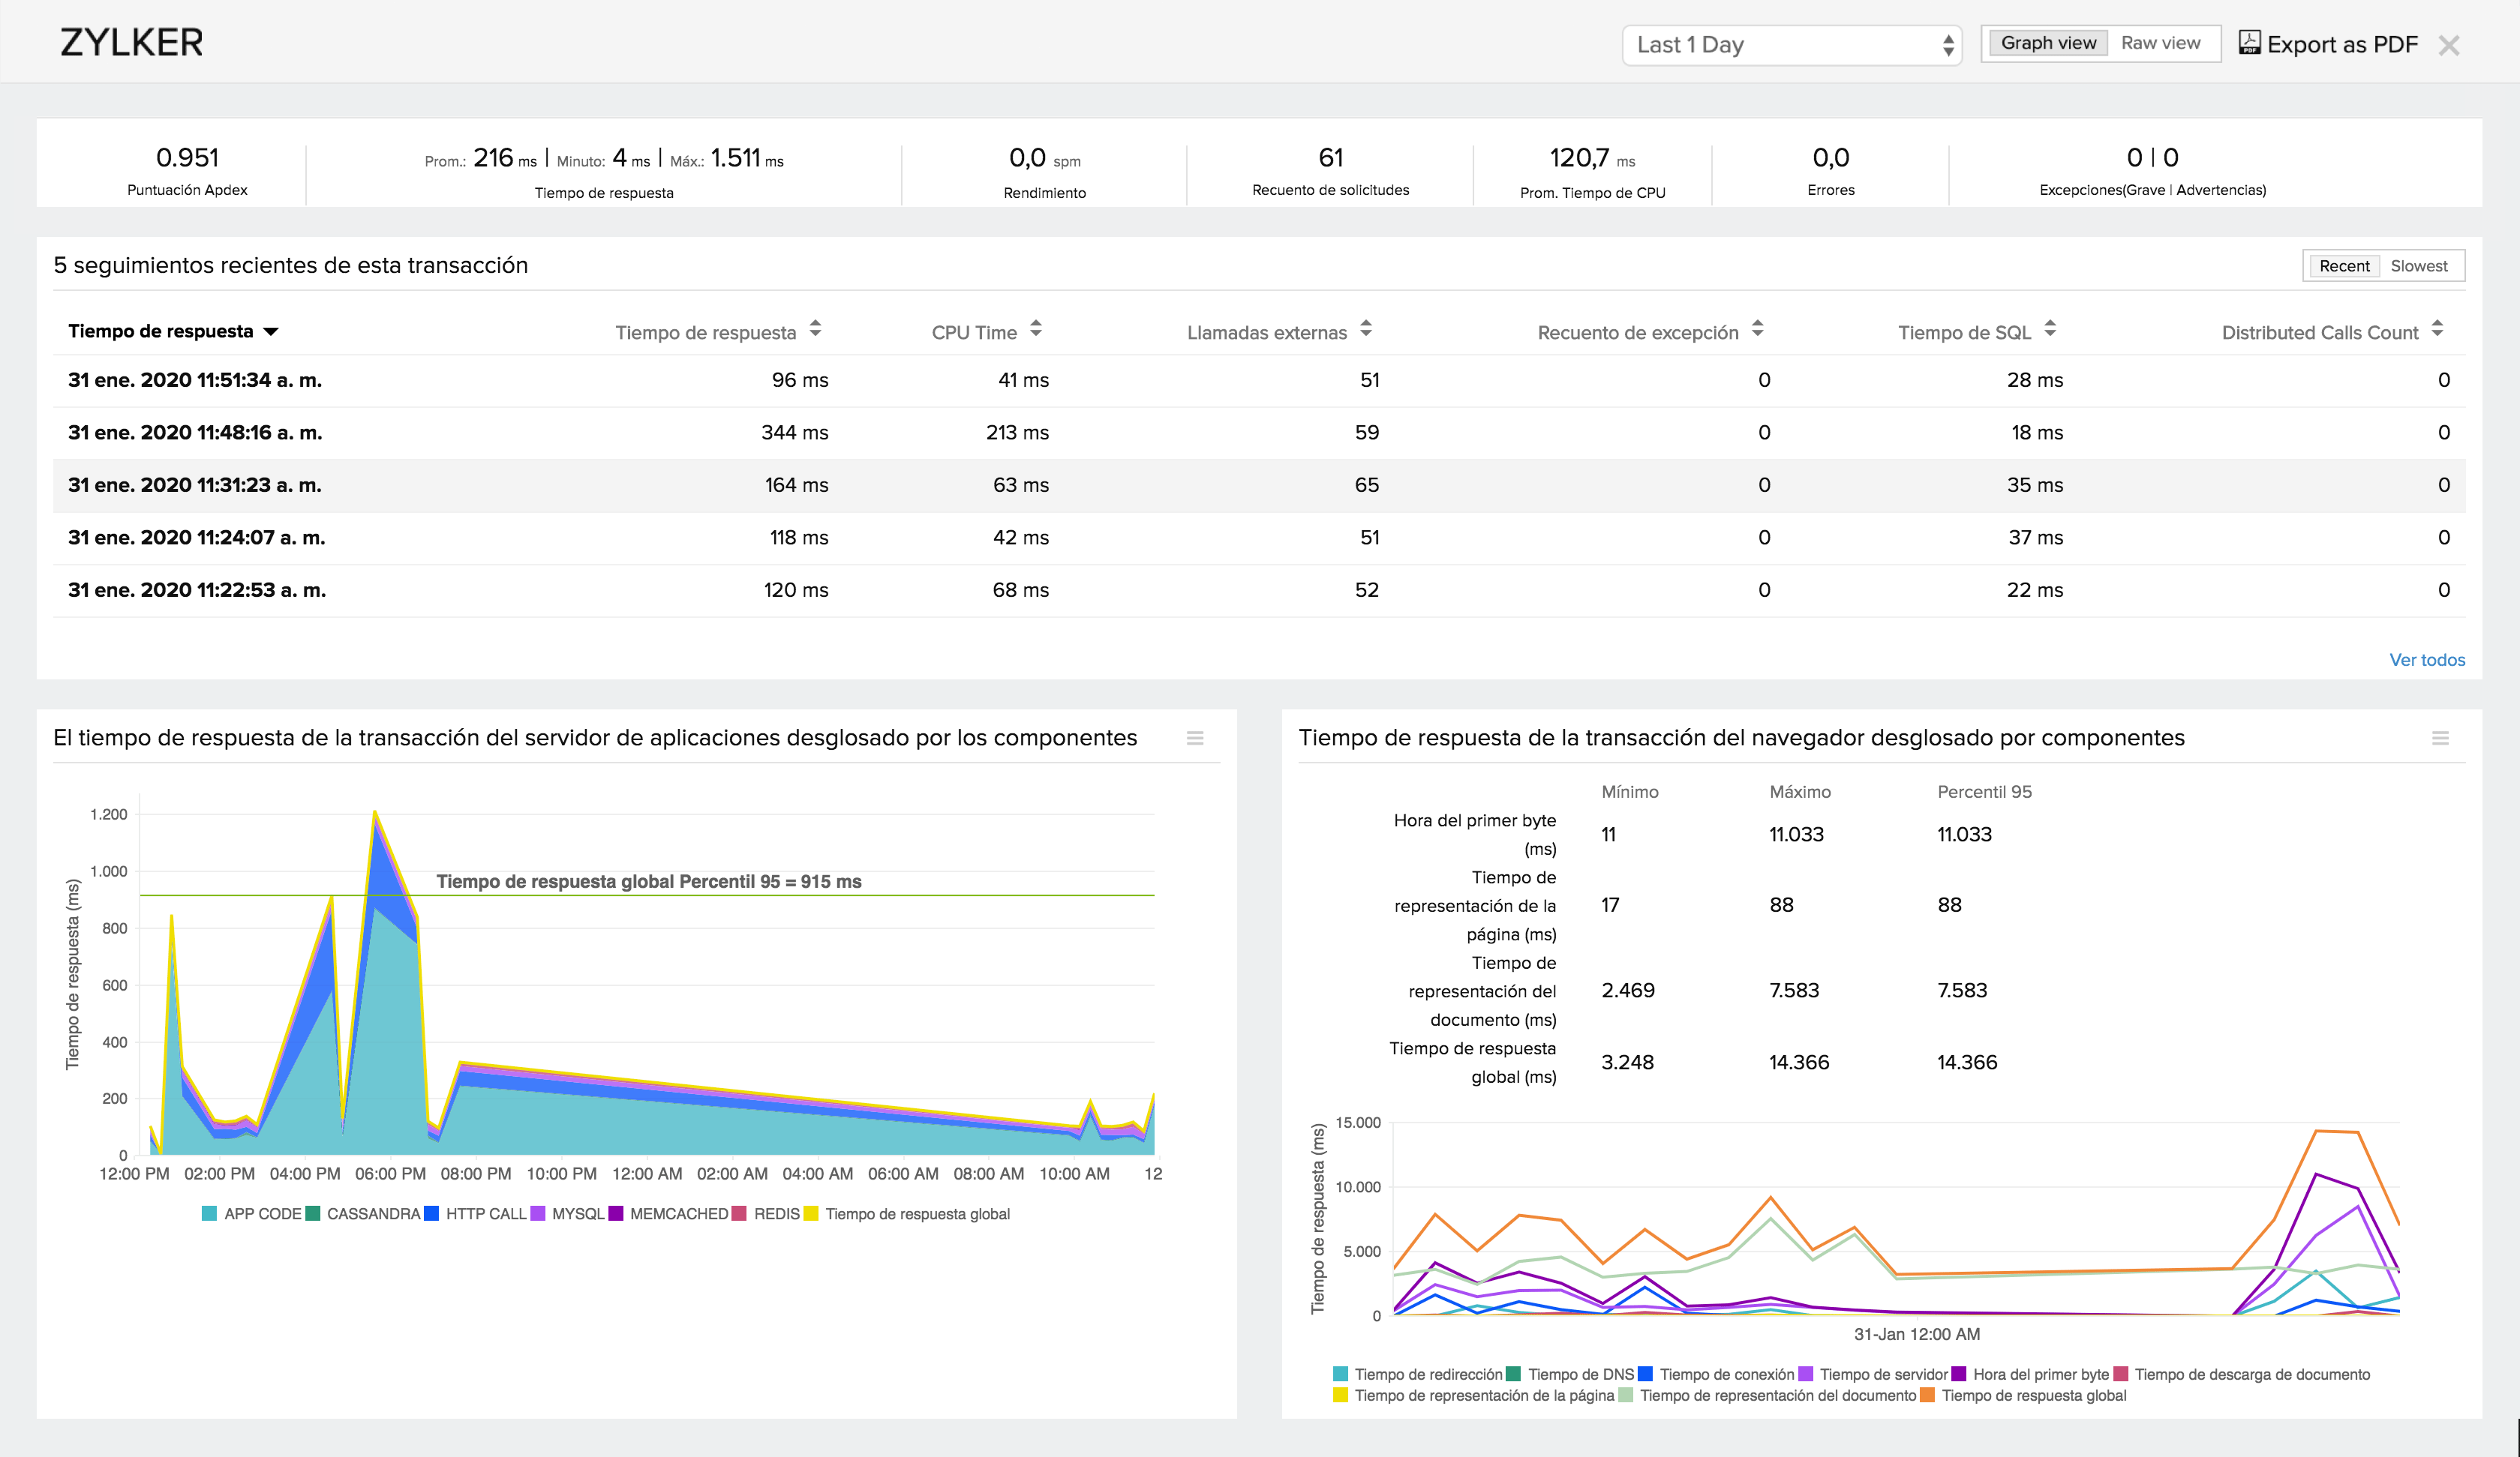Toggle HTTP CALL legend color swatch
The height and width of the screenshot is (1457, 2520).
point(431,1213)
